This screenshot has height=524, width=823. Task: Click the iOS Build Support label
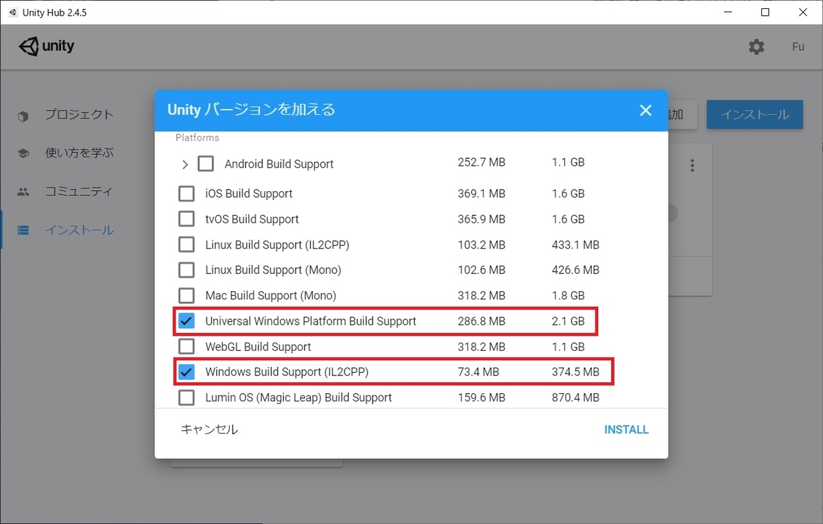point(249,194)
